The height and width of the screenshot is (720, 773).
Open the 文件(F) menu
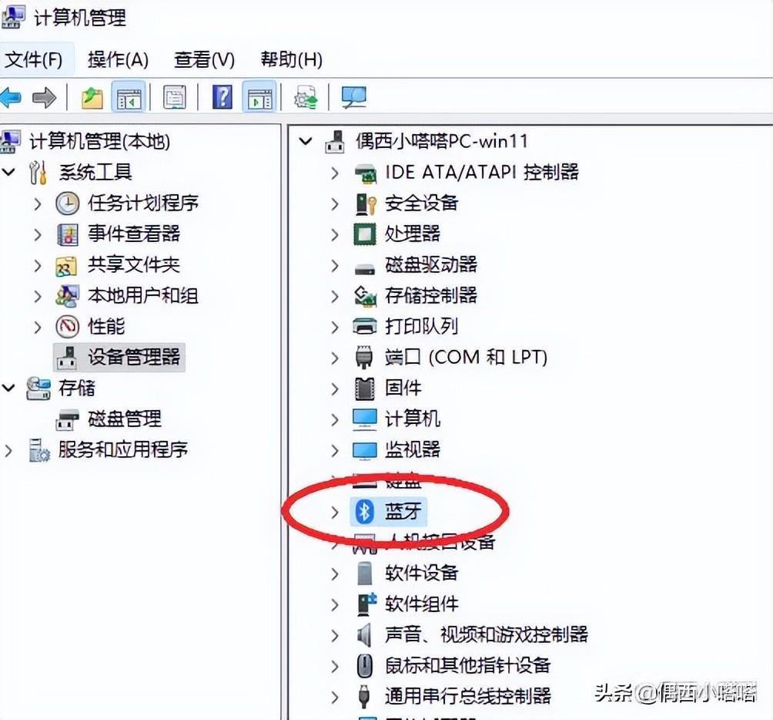click(34, 59)
